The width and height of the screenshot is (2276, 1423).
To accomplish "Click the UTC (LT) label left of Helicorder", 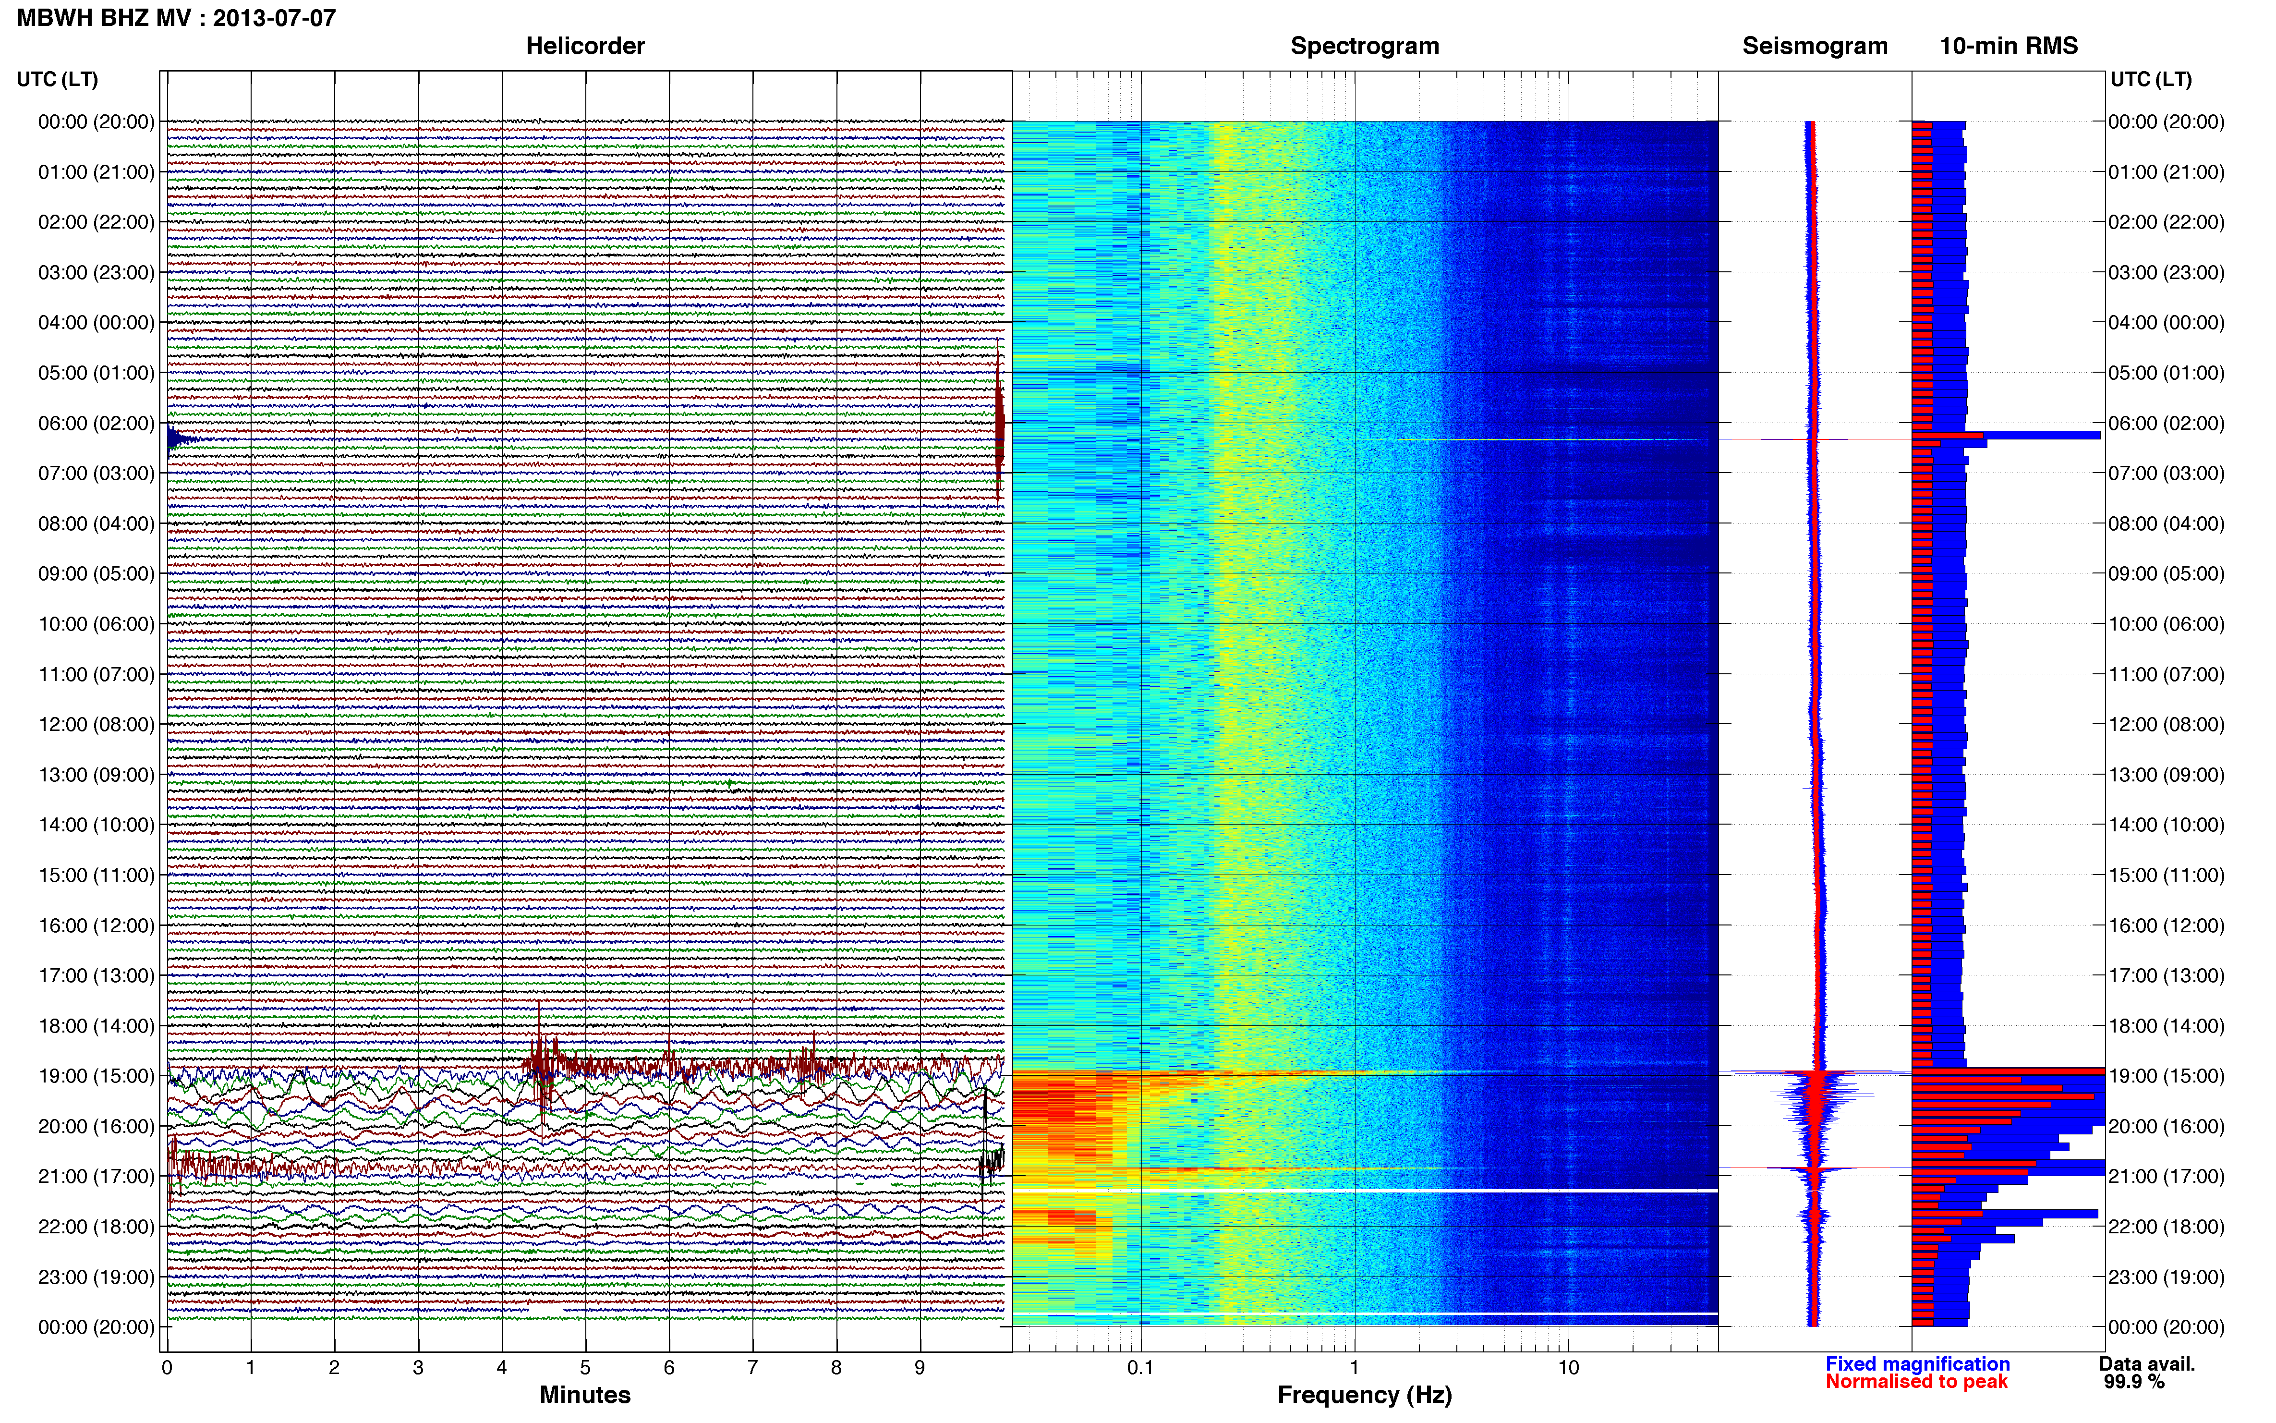I will (58, 79).
